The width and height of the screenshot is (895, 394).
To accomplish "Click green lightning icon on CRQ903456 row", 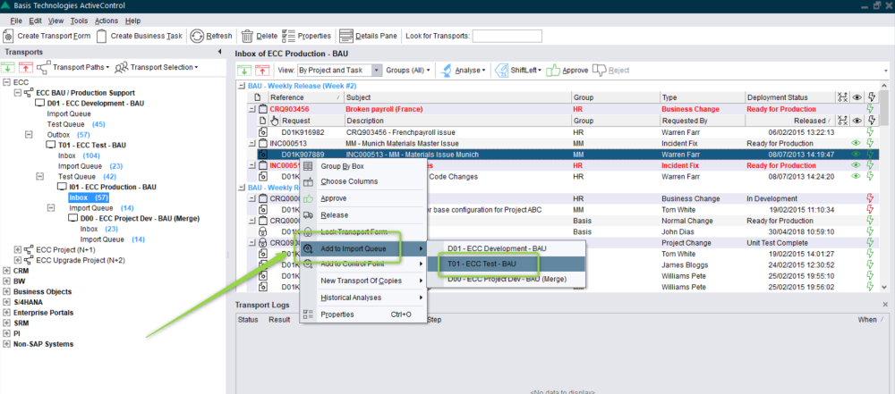I will tap(871, 109).
